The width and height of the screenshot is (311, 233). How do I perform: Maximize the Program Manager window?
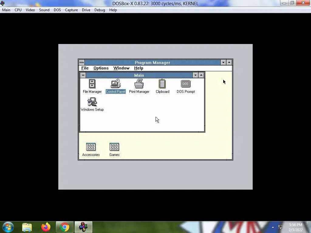pyautogui.click(x=229, y=62)
